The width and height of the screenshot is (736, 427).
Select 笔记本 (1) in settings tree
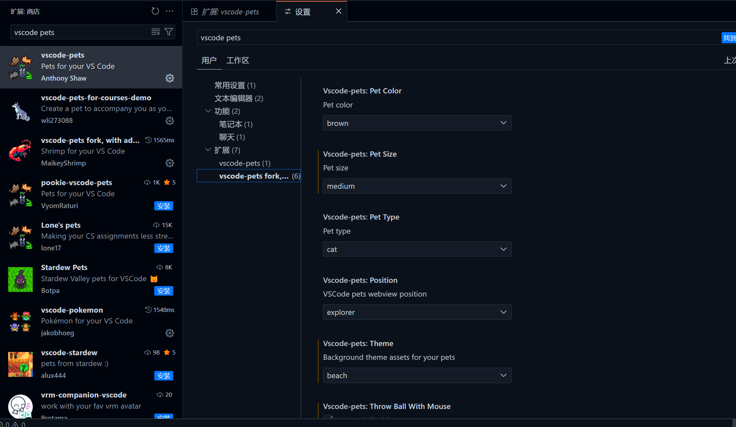coord(236,124)
